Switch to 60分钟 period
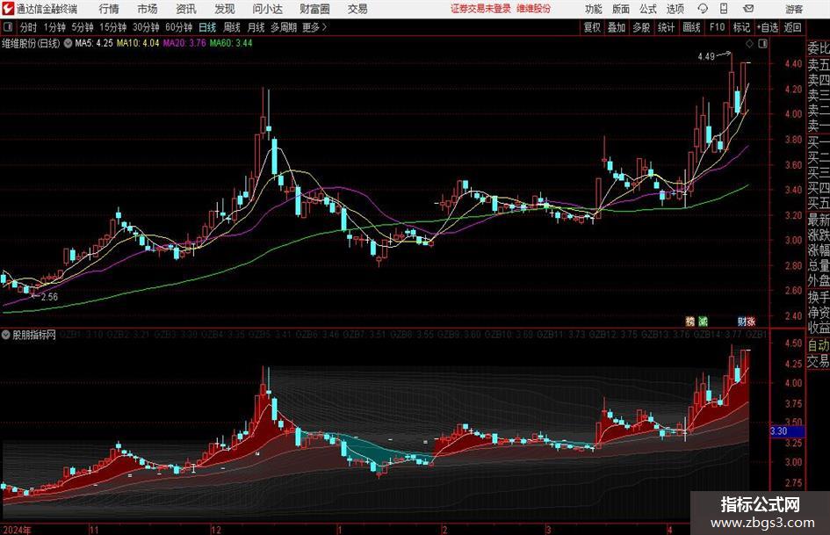 tap(178, 27)
